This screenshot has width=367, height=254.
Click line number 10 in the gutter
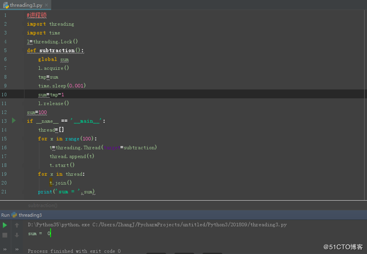[4, 95]
